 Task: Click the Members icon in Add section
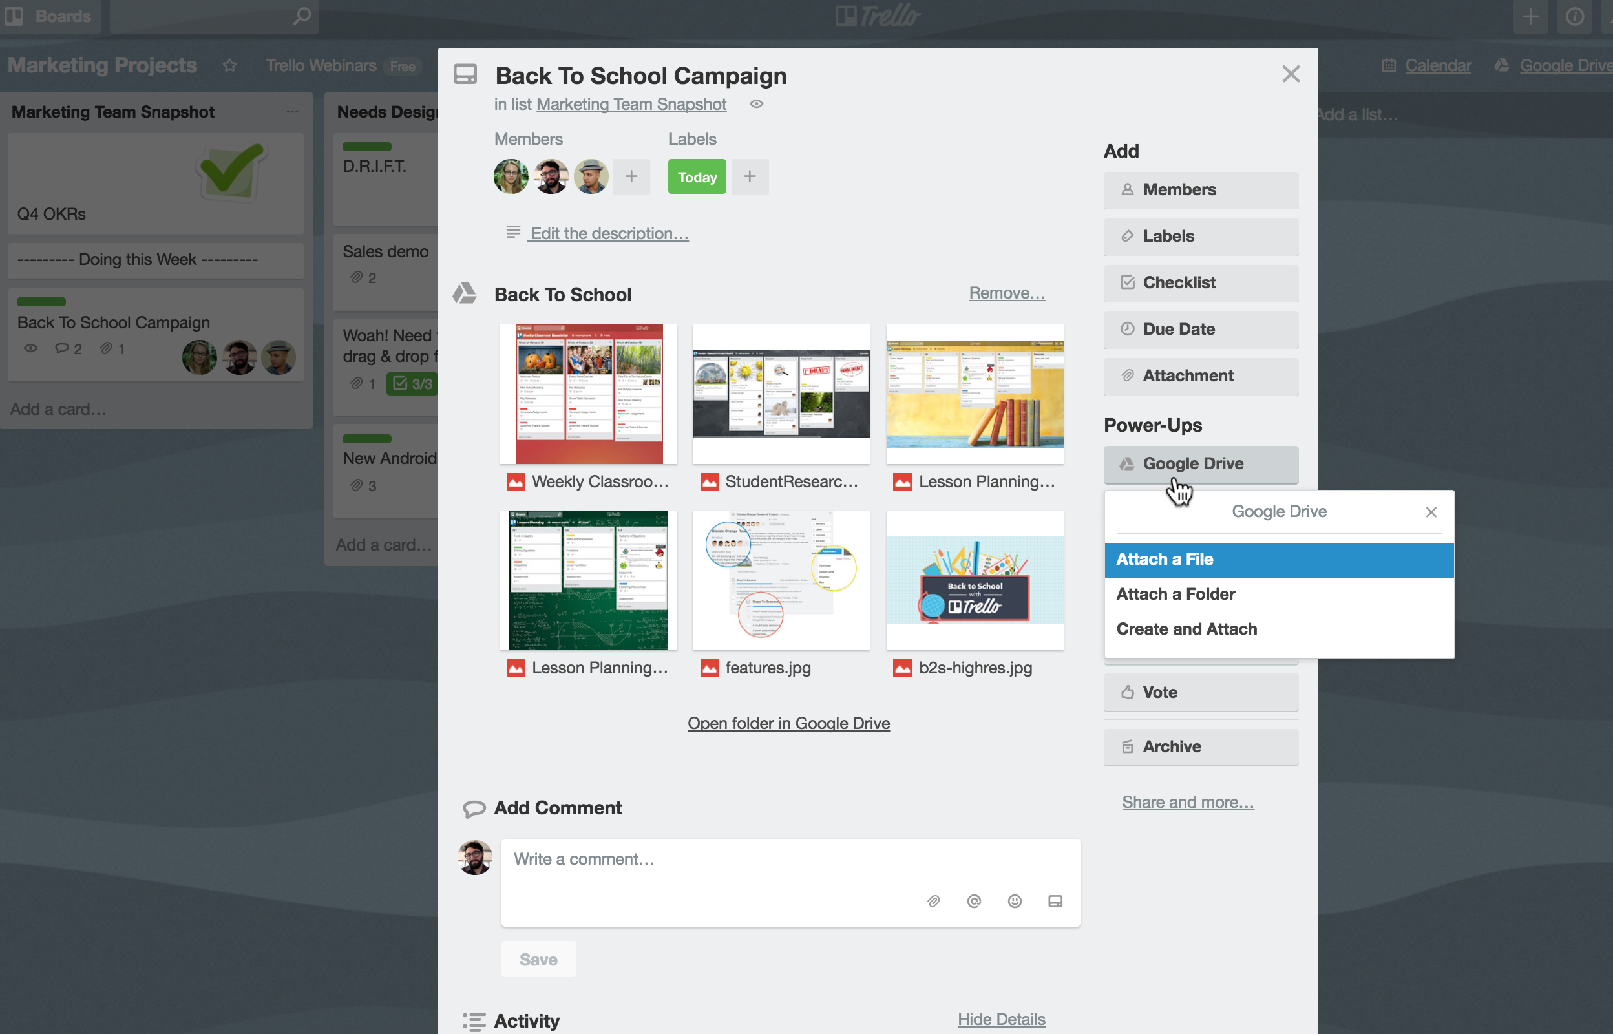(x=1125, y=188)
